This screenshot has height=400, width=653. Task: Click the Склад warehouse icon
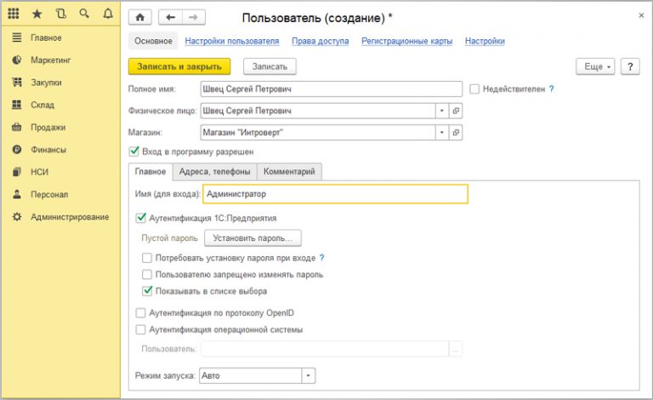point(17,105)
